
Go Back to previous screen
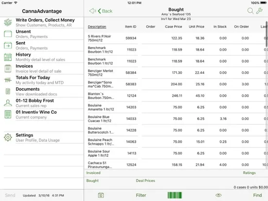coord(105,11)
